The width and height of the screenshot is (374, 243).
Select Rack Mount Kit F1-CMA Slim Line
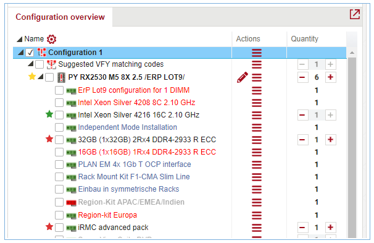coord(134,177)
